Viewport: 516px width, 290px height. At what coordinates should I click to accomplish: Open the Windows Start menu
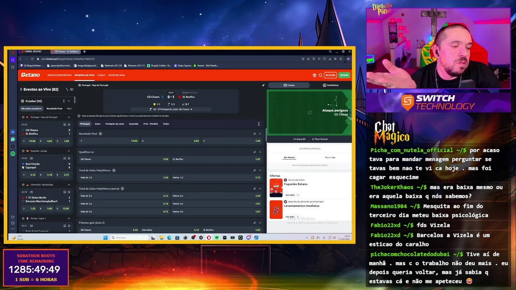click(x=106, y=238)
